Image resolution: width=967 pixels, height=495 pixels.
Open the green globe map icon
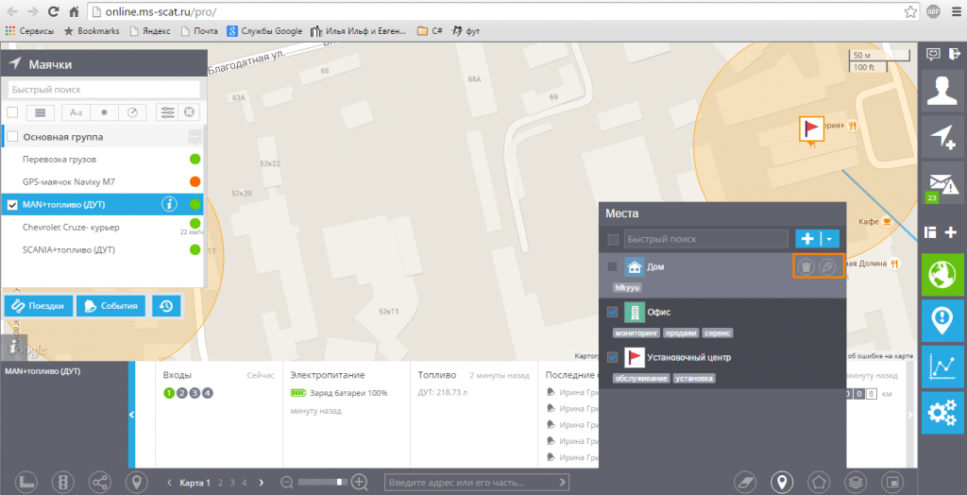click(942, 275)
